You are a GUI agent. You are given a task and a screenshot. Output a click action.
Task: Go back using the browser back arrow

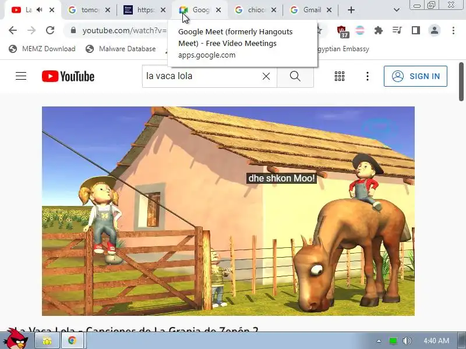point(13,30)
